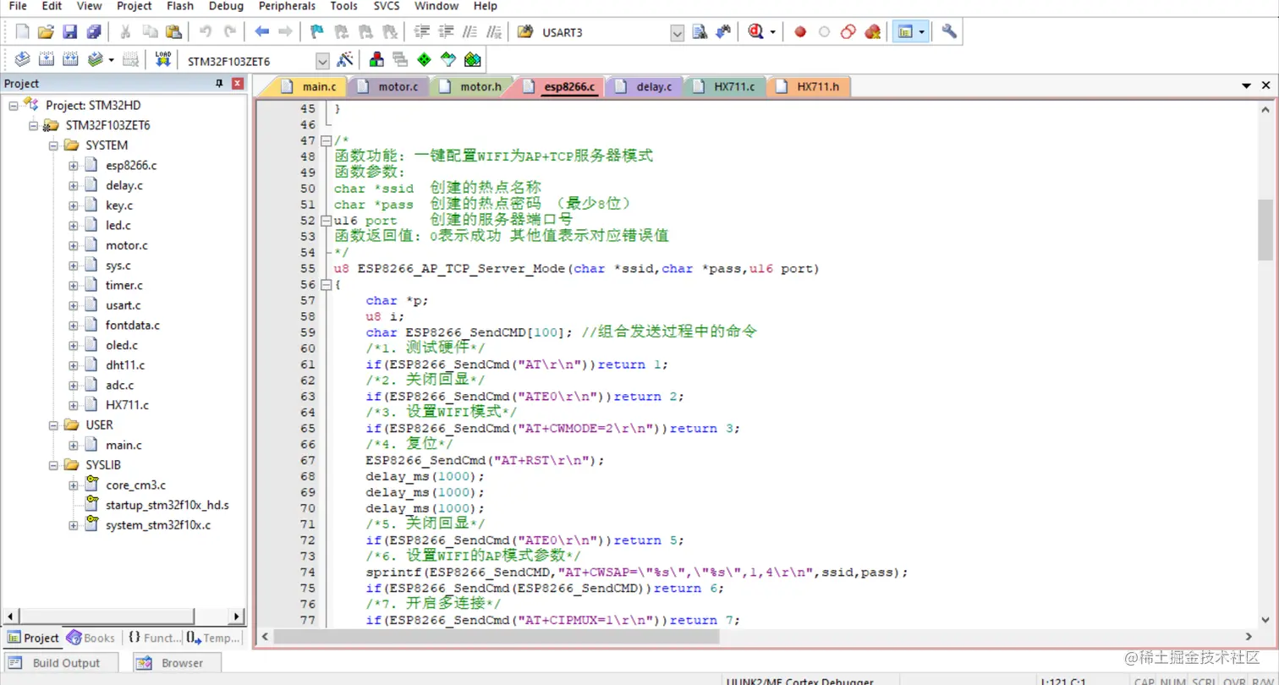Open Find in Files next to USART3
1279x685 pixels.
pos(525,32)
